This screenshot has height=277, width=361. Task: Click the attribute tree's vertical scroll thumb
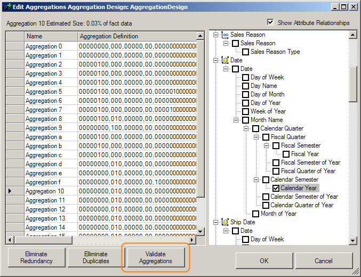pos(352,84)
